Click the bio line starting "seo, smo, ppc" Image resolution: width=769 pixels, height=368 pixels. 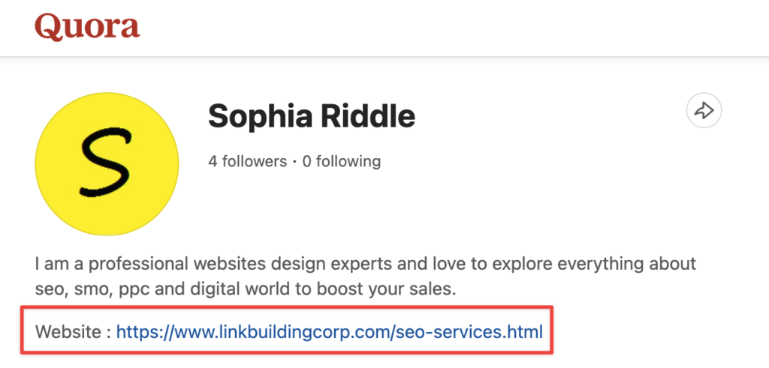pyautogui.click(x=245, y=289)
